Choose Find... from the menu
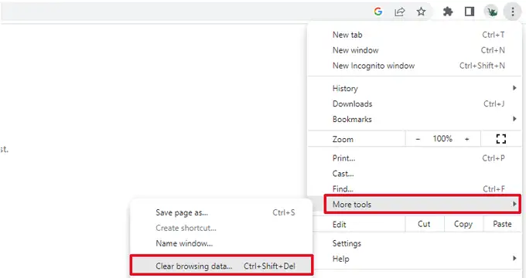The image size is (526, 278). tap(415, 189)
